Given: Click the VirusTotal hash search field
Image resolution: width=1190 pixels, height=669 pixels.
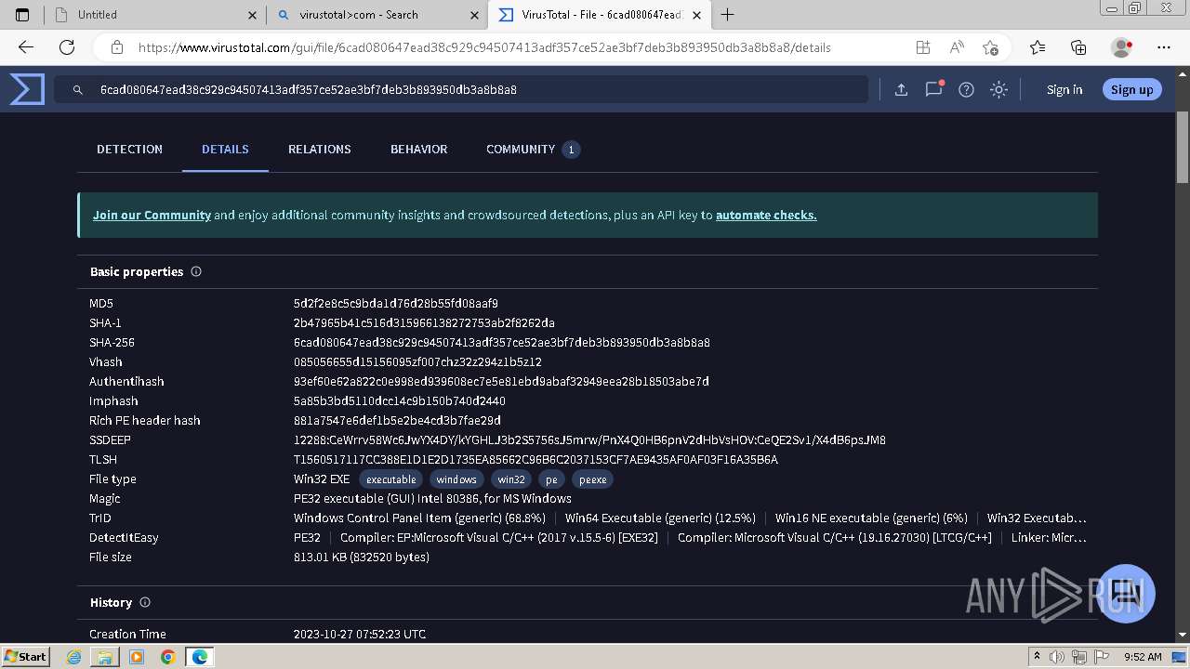Looking at the screenshot, I should point(461,89).
